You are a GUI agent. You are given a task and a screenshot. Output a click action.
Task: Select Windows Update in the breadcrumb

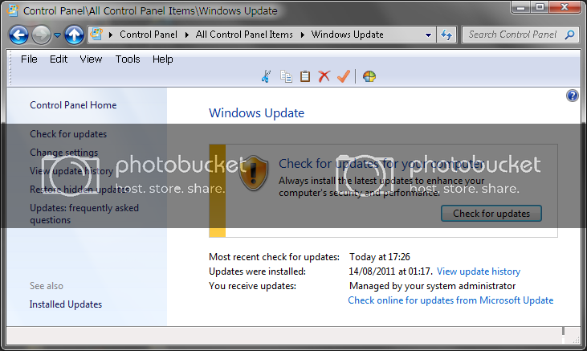point(348,35)
